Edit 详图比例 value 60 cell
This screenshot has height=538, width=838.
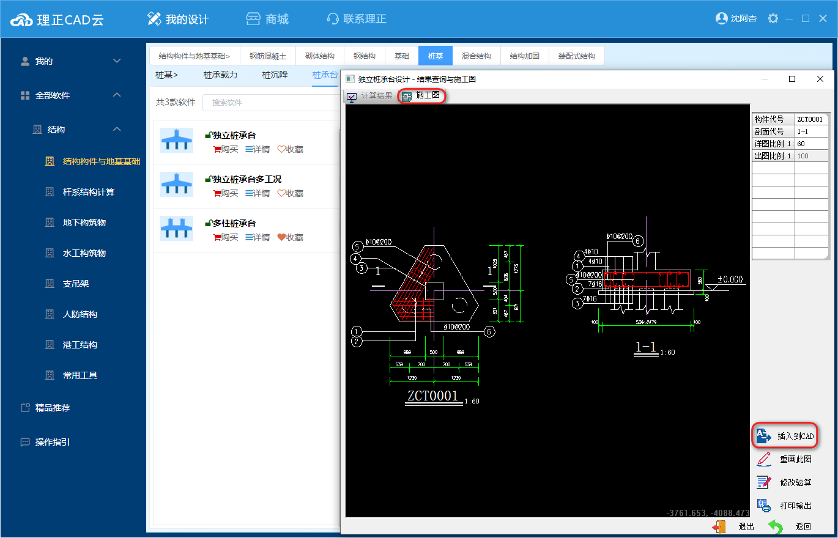[x=812, y=144]
